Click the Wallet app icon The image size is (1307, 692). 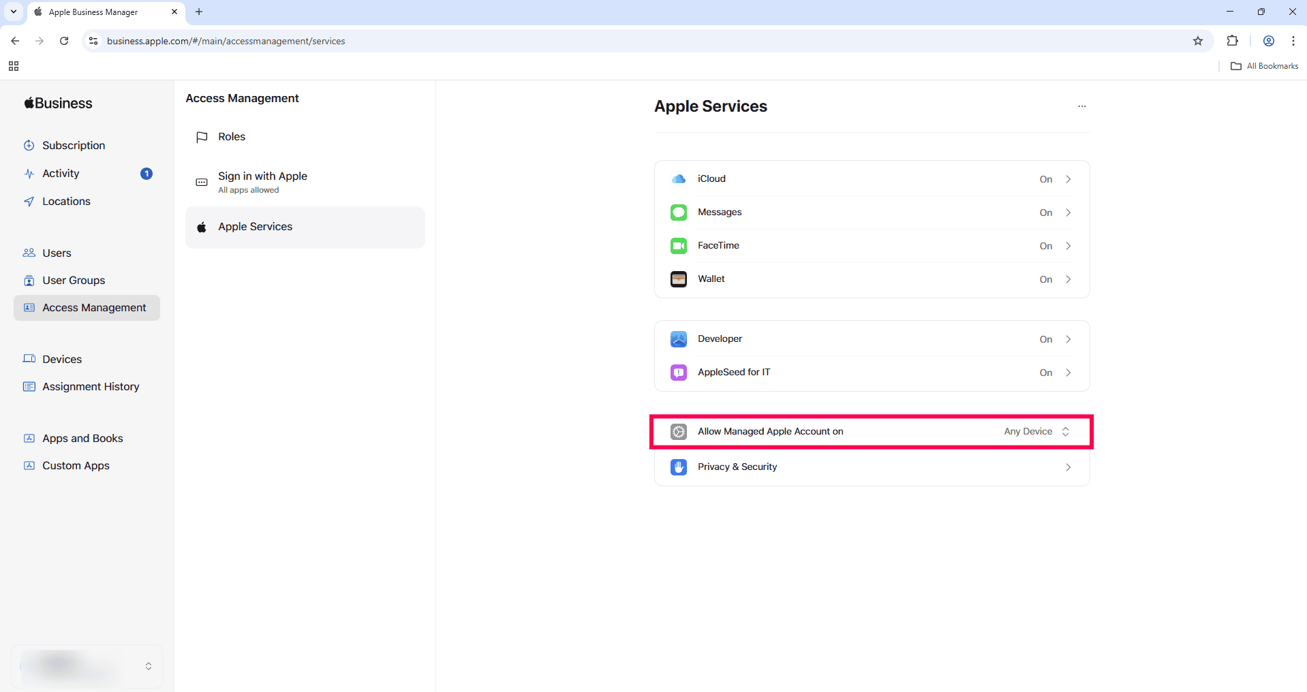click(x=679, y=279)
